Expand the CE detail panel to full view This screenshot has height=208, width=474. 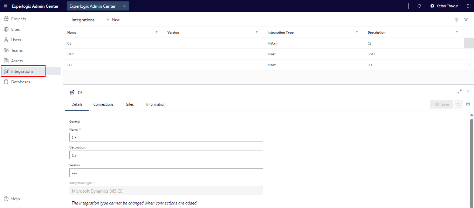[460, 91]
